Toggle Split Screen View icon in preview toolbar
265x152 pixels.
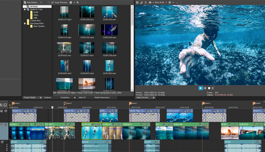click(150, 2)
